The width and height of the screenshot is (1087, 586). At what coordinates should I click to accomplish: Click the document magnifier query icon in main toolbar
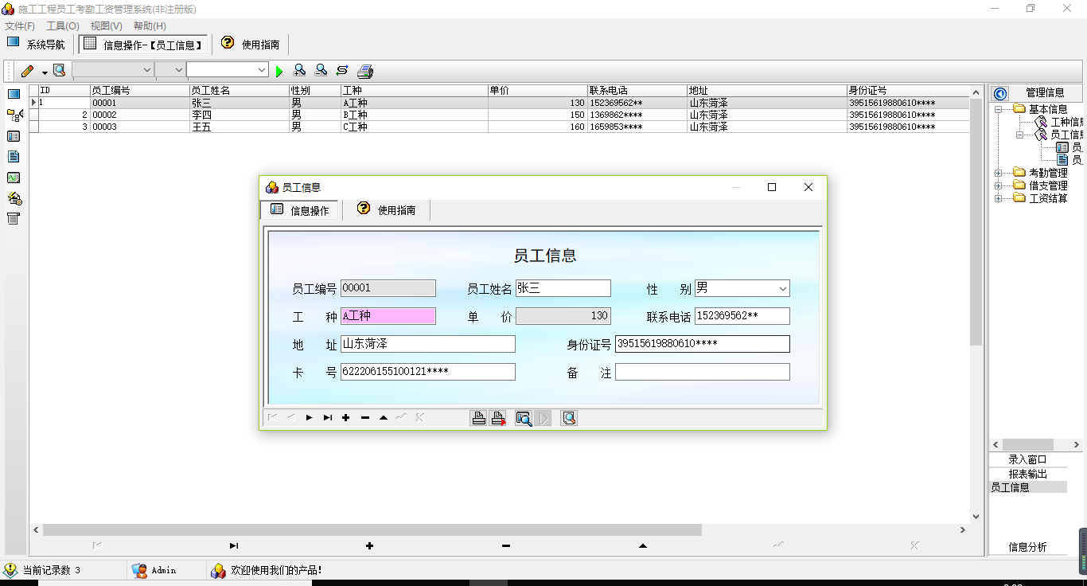(x=59, y=71)
